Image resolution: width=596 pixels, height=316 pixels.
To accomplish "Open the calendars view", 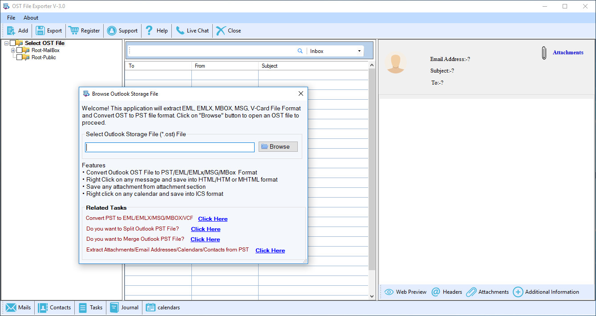I will point(163,308).
